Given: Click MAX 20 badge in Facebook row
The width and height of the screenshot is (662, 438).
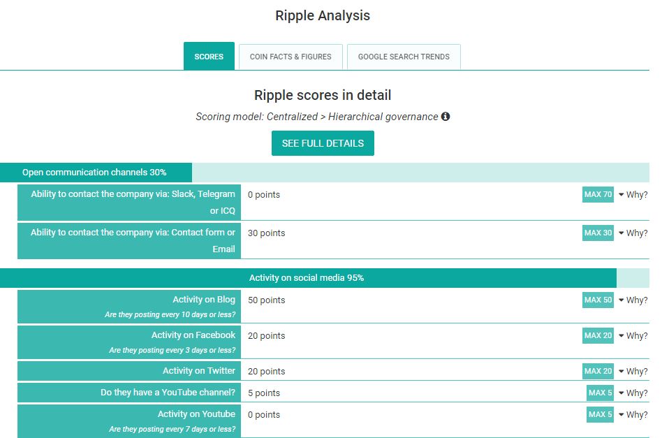Looking at the screenshot, I should click(598, 335).
